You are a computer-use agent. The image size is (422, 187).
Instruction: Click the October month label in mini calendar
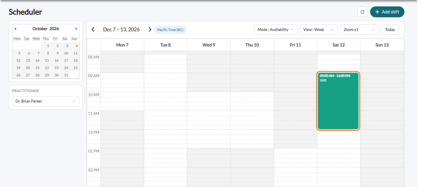tap(40, 29)
